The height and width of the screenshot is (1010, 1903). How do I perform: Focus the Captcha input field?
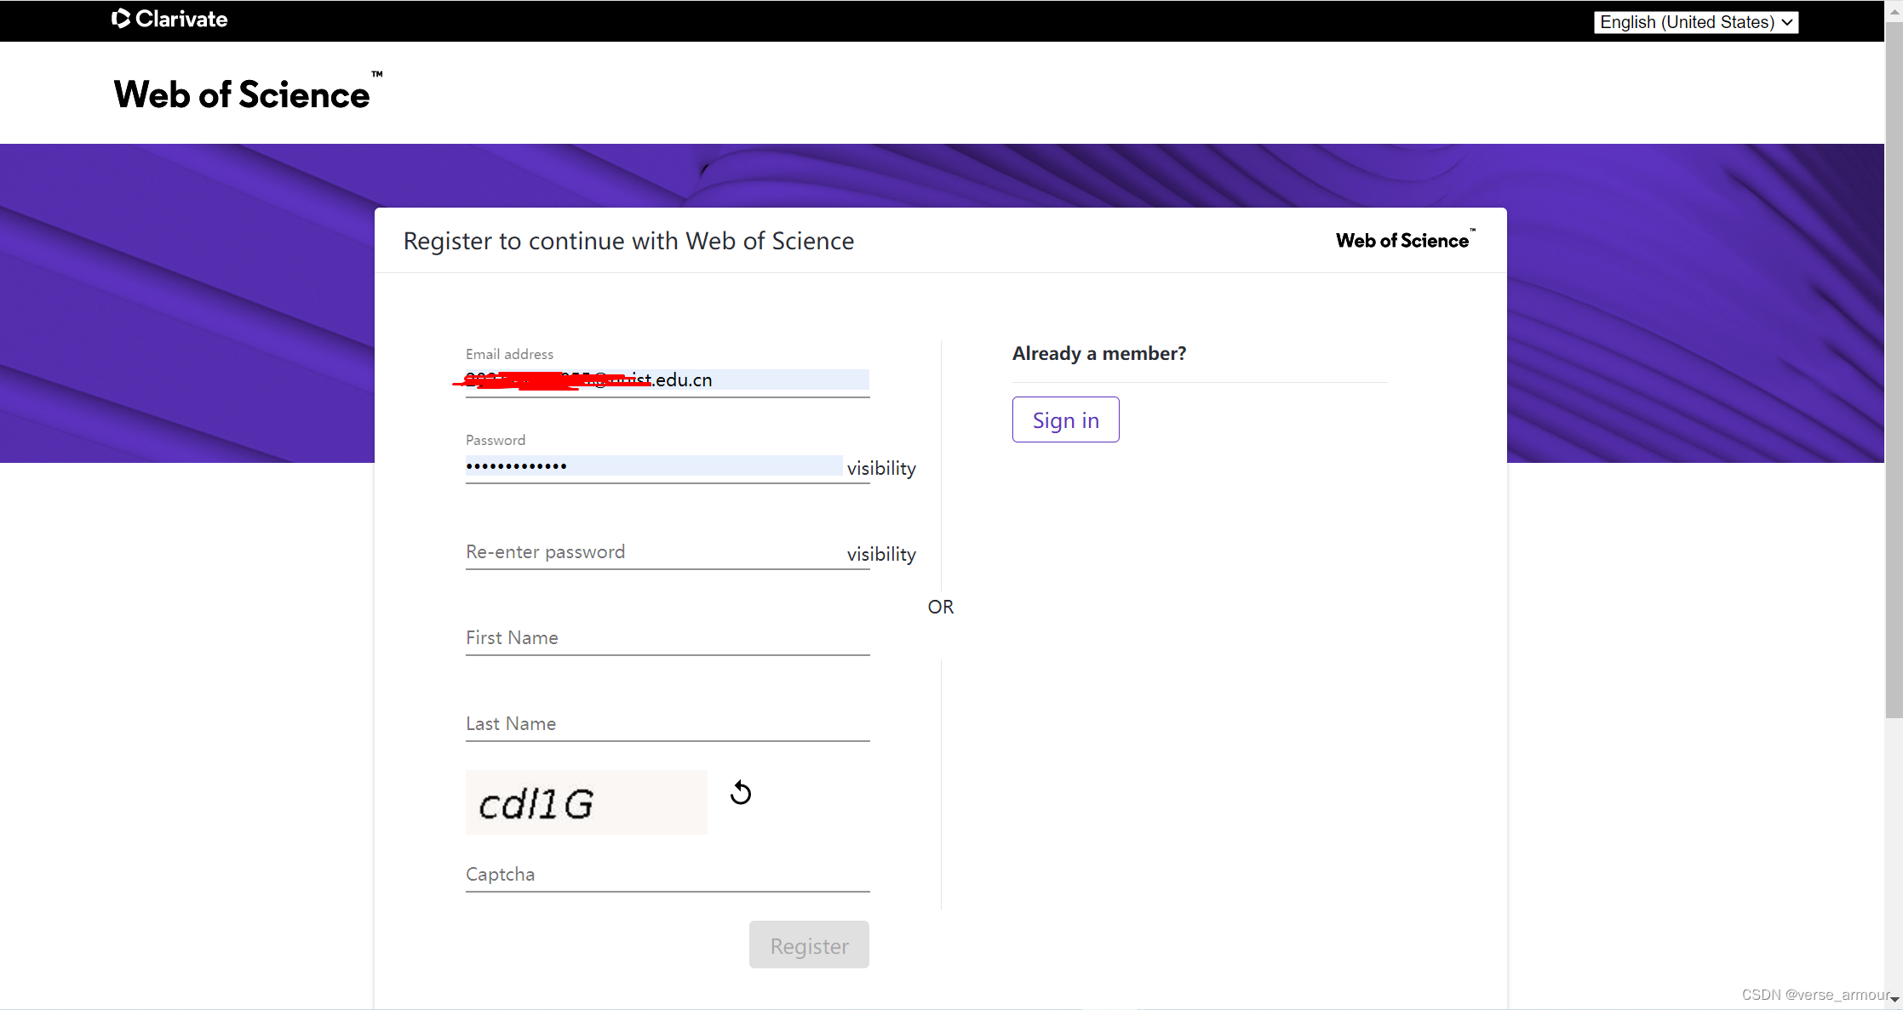click(x=668, y=875)
